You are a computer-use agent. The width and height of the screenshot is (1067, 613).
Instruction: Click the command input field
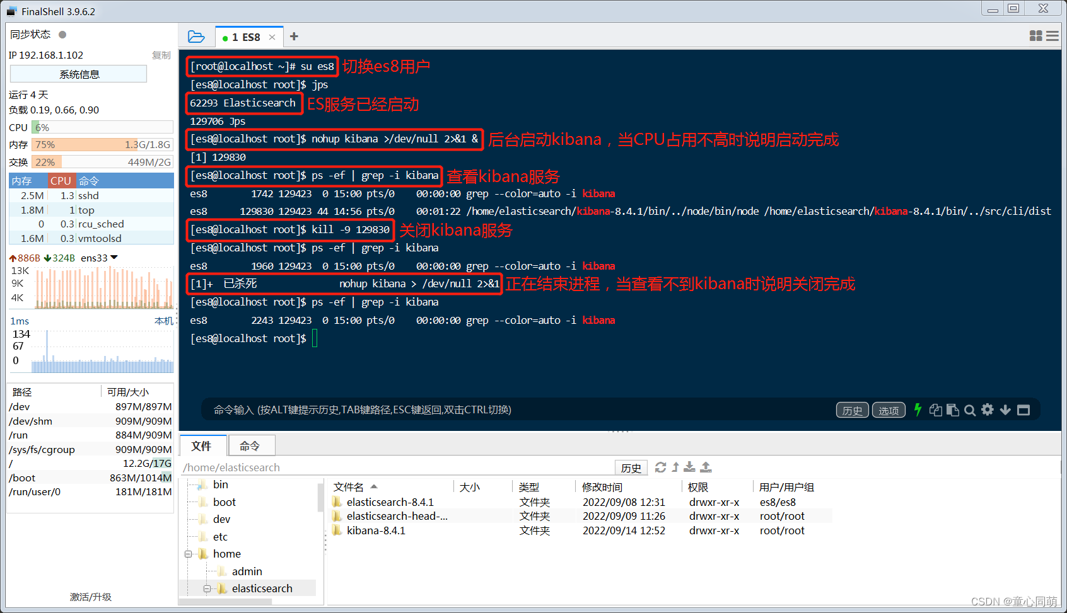pyautogui.click(x=517, y=410)
